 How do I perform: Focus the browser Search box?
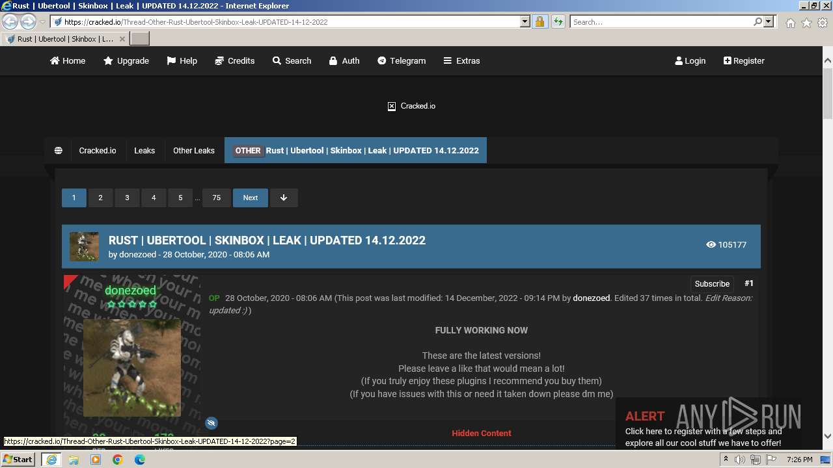pyautogui.click(x=661, y=21)
